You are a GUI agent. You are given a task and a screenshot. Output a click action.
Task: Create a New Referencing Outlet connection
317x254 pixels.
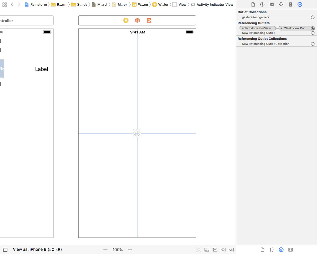(x=312, y=33)
